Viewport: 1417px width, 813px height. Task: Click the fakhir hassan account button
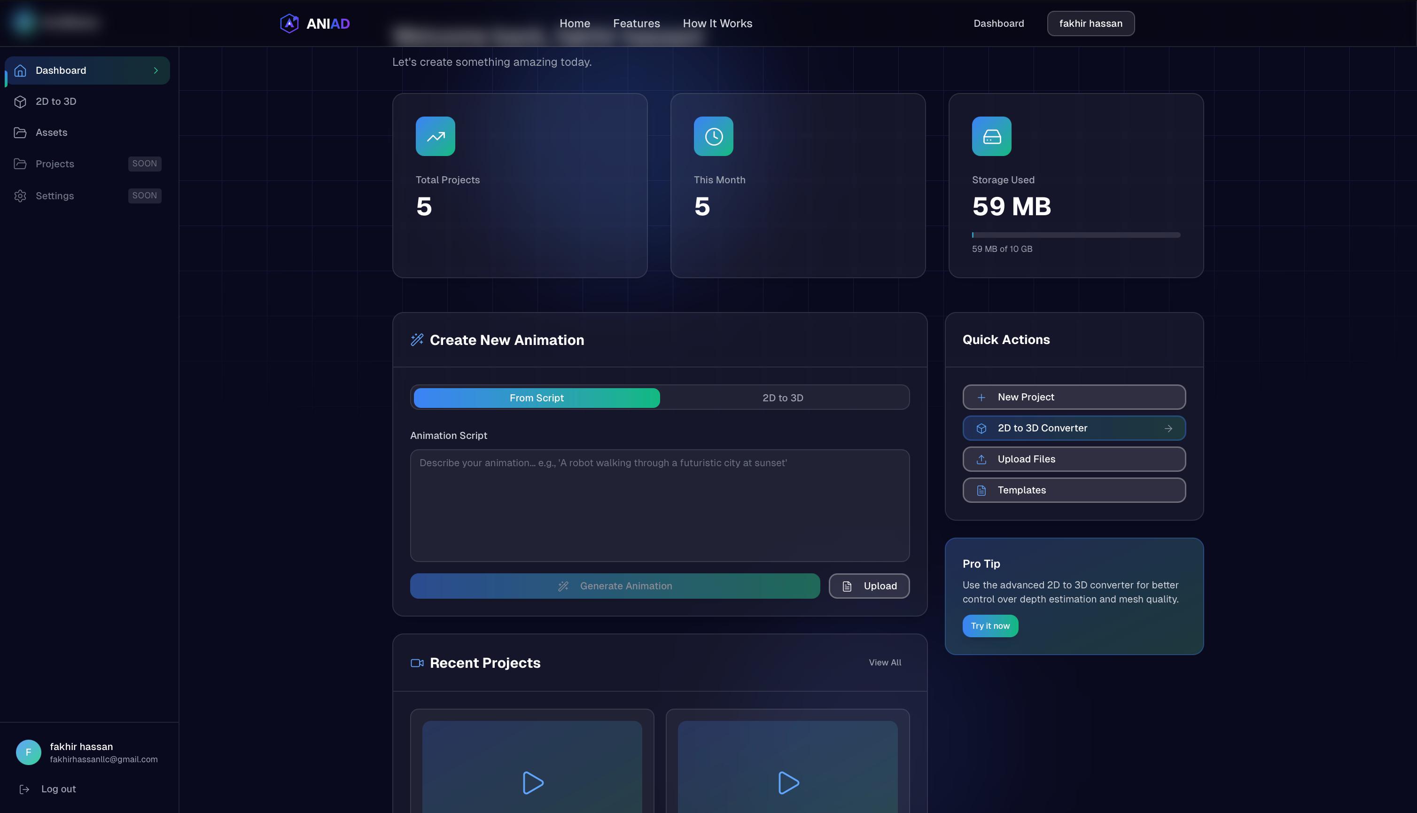1090,23
